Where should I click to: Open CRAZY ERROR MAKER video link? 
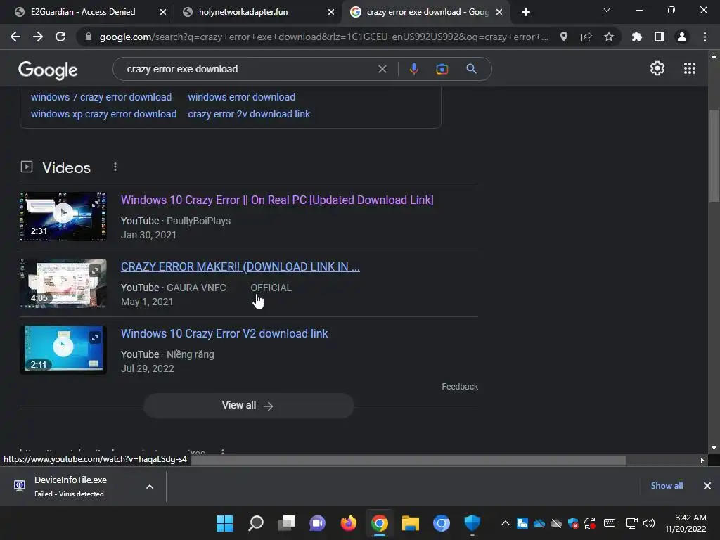click(240, 266)
